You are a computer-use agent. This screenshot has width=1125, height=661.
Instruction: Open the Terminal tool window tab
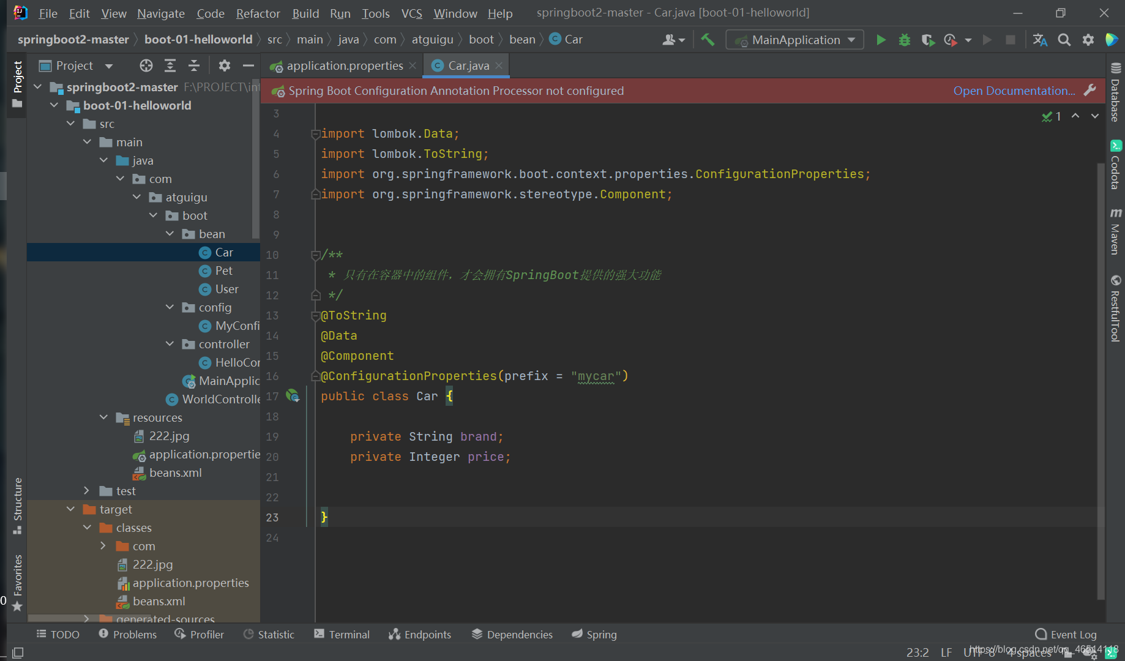coord(342,635)
